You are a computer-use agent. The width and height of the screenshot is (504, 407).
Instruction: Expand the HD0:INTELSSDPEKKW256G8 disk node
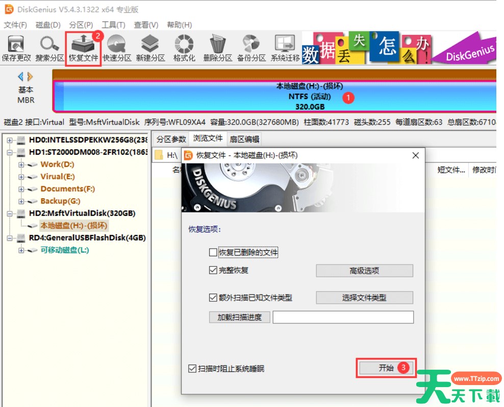[10, 139]
